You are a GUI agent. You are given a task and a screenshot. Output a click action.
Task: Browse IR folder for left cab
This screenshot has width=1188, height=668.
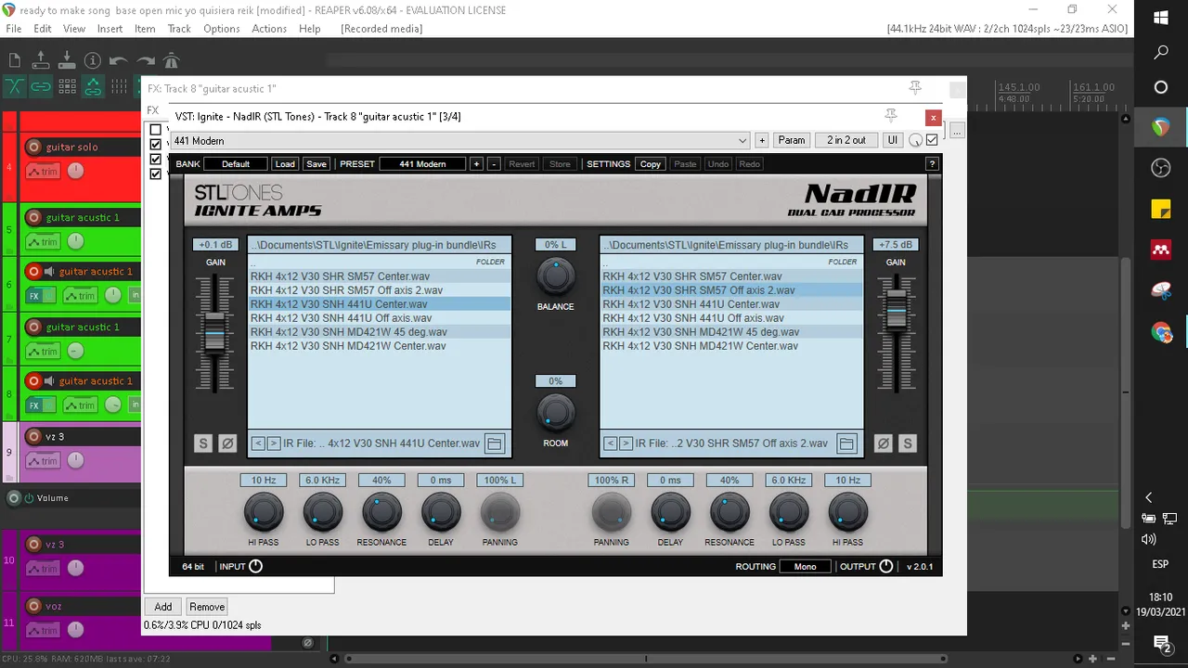[495, 443]
